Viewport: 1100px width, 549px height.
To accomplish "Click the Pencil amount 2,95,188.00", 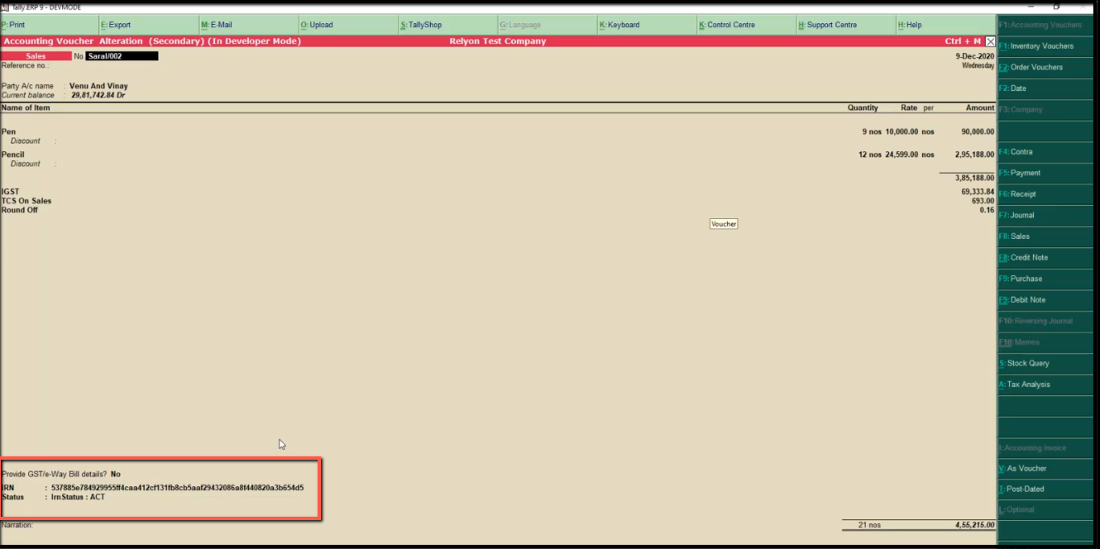I will (974, 155).
